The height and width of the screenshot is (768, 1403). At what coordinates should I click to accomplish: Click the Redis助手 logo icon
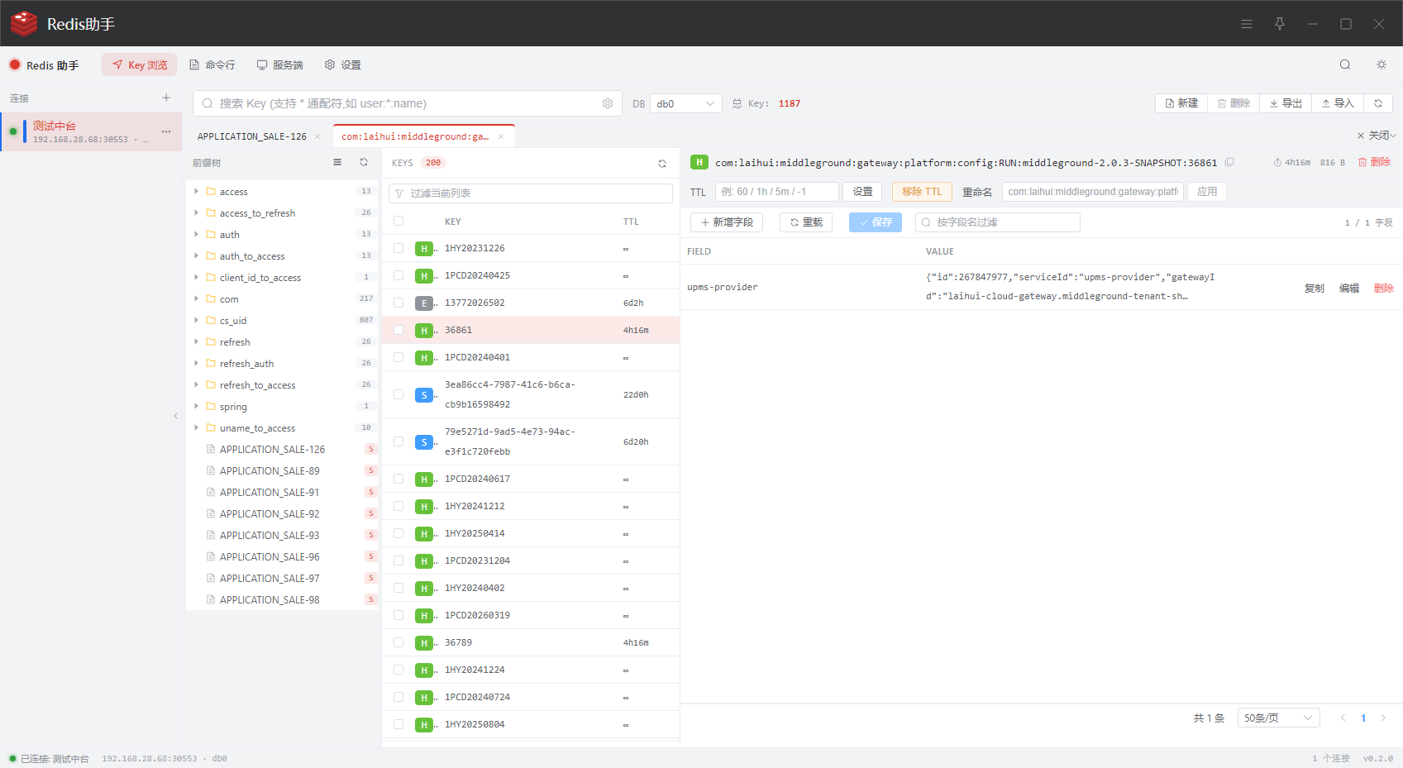(24, 24)
